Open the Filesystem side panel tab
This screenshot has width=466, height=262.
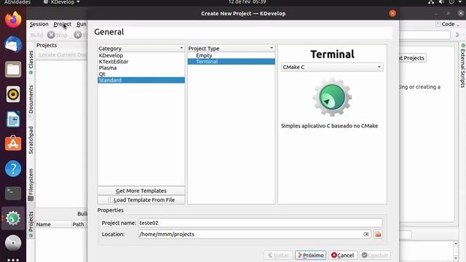coord(31,185)
